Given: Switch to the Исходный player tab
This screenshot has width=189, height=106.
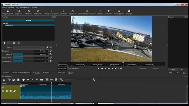Looking at the screenshot, I should pos(62,73).
